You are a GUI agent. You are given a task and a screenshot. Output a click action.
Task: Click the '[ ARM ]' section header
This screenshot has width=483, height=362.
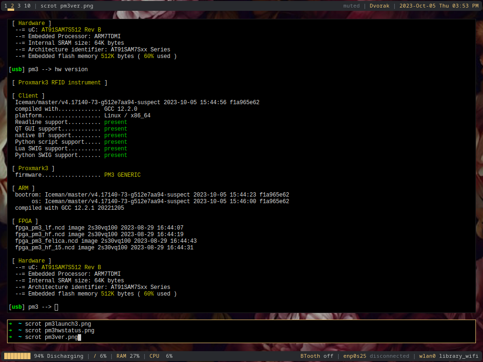[24, 189]
